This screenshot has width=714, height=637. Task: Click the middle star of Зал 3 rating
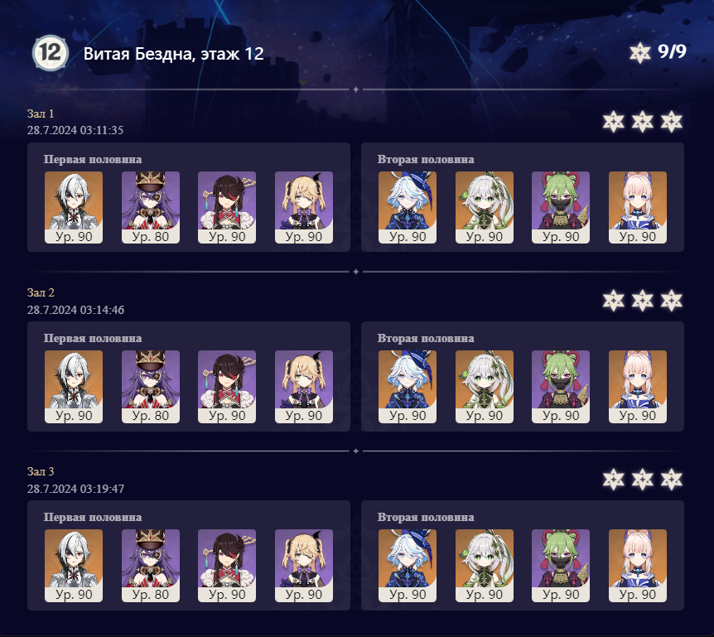(x=643, y=480)
